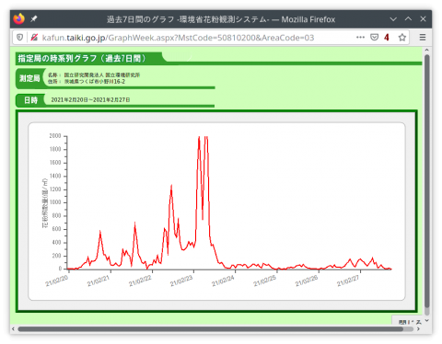Open the tracking protection shield icon

coord(19,38)
